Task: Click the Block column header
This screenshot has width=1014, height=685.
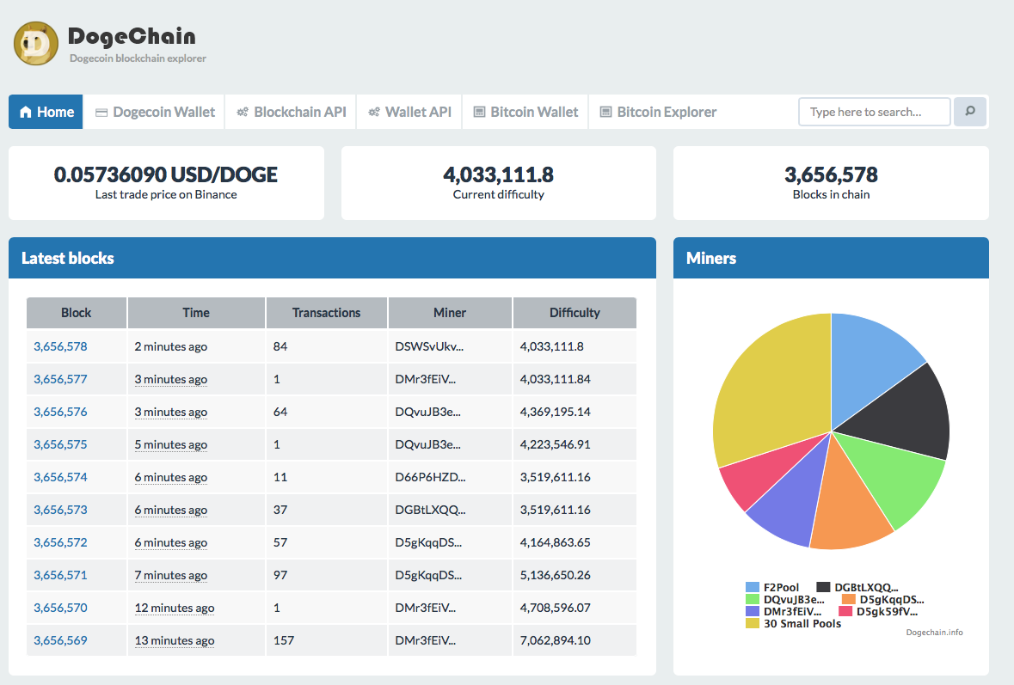Action: pyautogui.click(x=77, y=313)
